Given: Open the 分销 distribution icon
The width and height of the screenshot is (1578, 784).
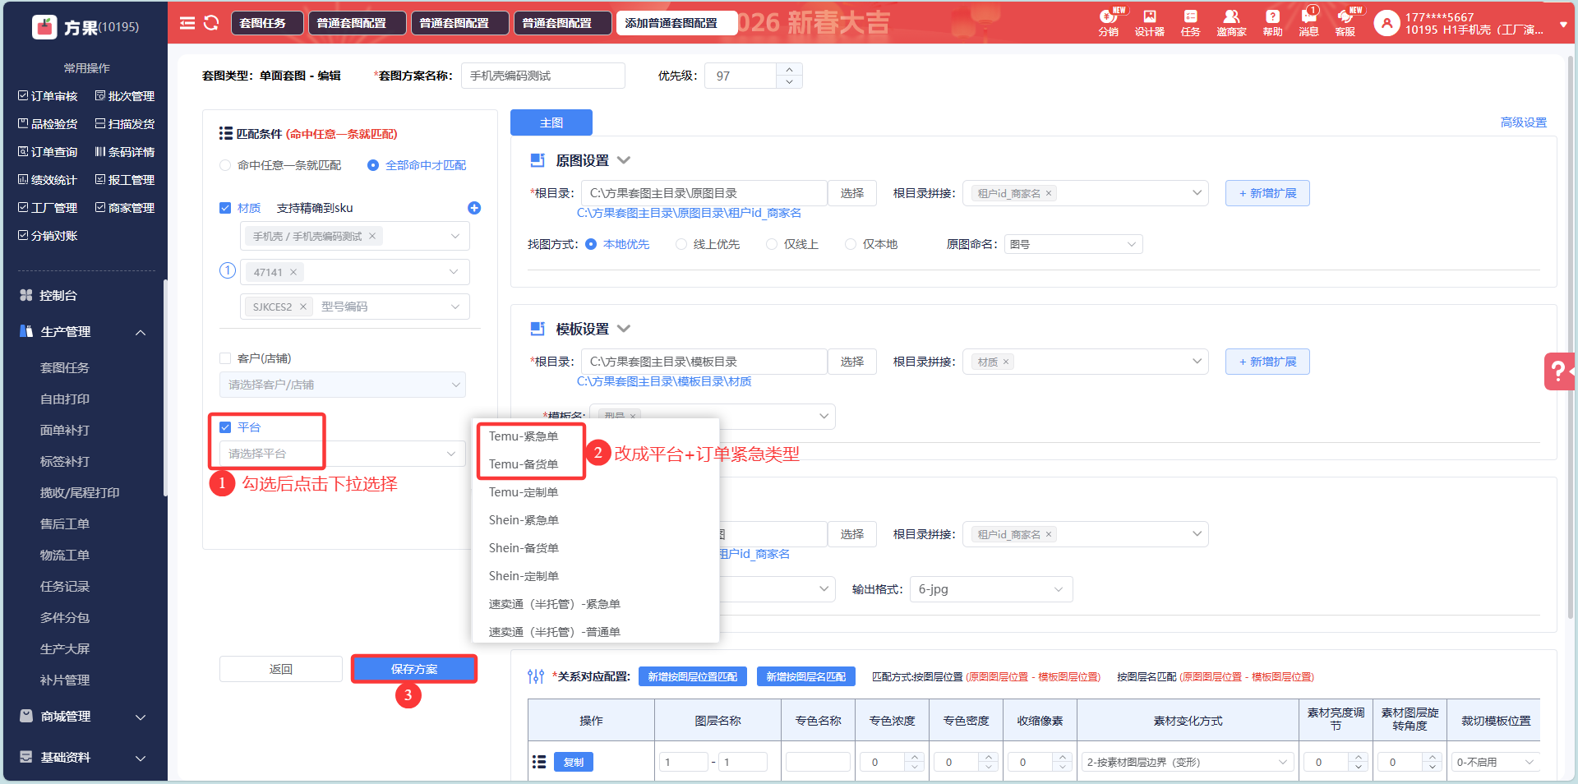Looking at the screenshot, I should [x=1108, y=22].
